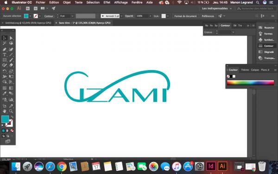This screenshot has height=174, width=278.
Task: Switch to Gradient mode under fill swatch
Action: click(7, 131)
